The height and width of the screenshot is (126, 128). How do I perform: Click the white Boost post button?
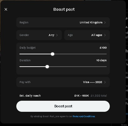click(x=63, y=106)
